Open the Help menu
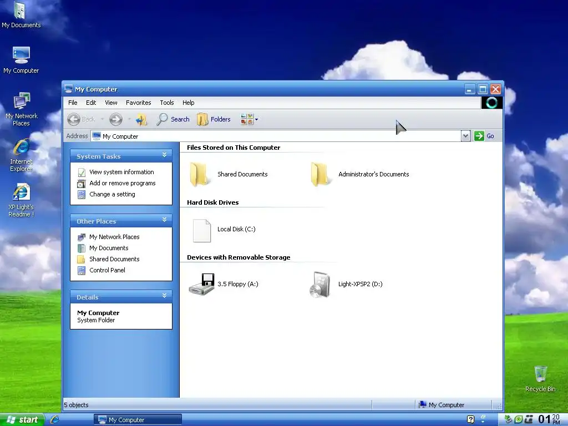Viewport: 568px width, 426px height. click(189, 103)
